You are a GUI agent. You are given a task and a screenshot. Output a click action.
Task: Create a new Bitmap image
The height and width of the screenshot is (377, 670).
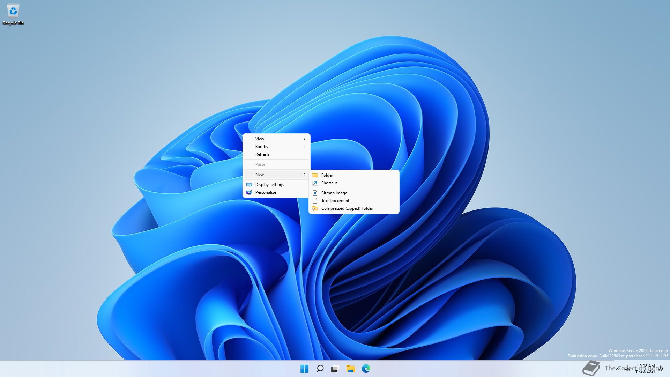[x=334, y=193]
